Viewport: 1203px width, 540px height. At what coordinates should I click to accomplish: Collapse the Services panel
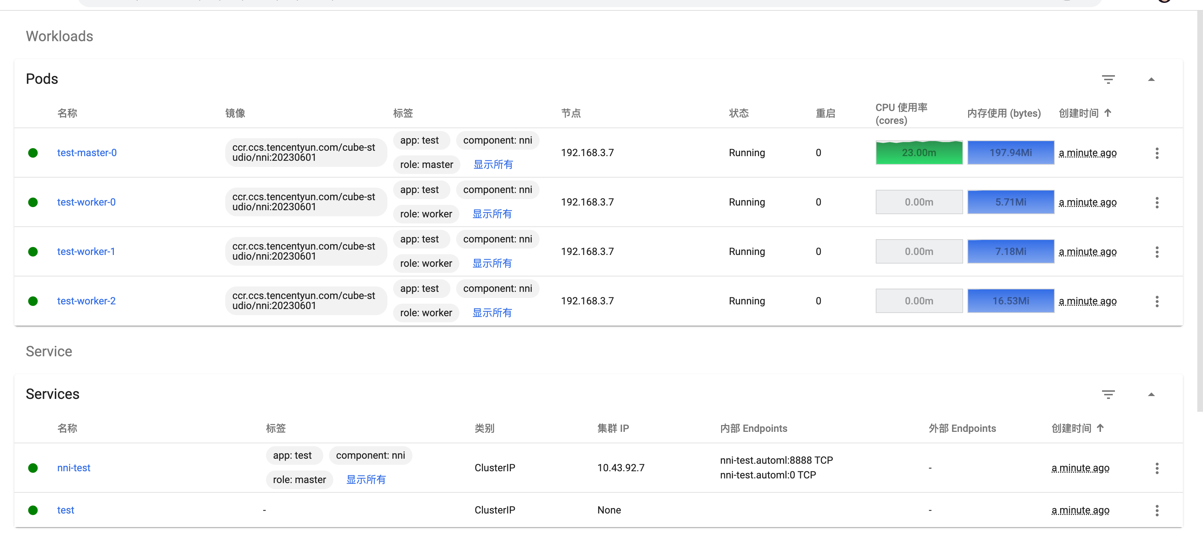[x=1151, y=394]
